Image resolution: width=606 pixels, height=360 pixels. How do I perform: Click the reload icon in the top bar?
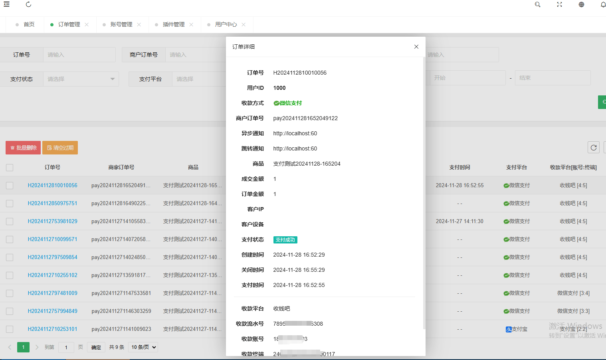click(x=28, y=5)
